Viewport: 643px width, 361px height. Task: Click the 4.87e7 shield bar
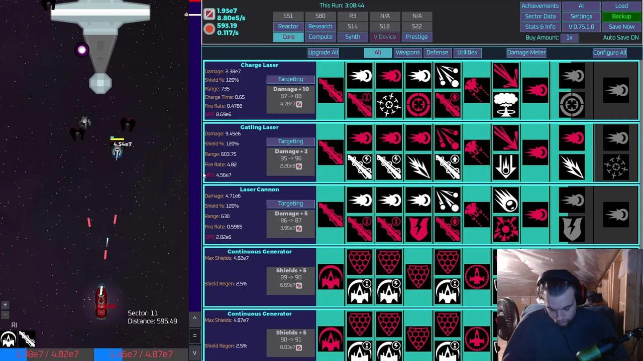(141, 354)
